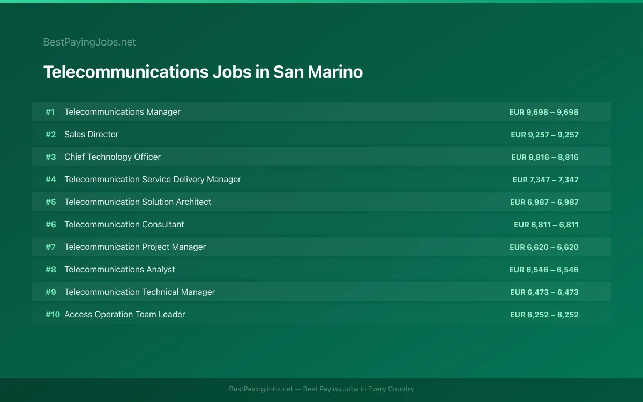This screenshot has width=643, height=402.
Task: Click rank number #5
Action: coord(50,202)
